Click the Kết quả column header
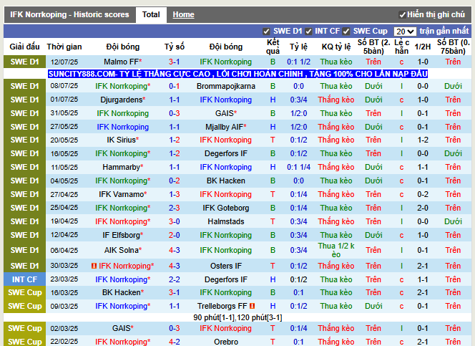475x346 pixels. [273, 47]
